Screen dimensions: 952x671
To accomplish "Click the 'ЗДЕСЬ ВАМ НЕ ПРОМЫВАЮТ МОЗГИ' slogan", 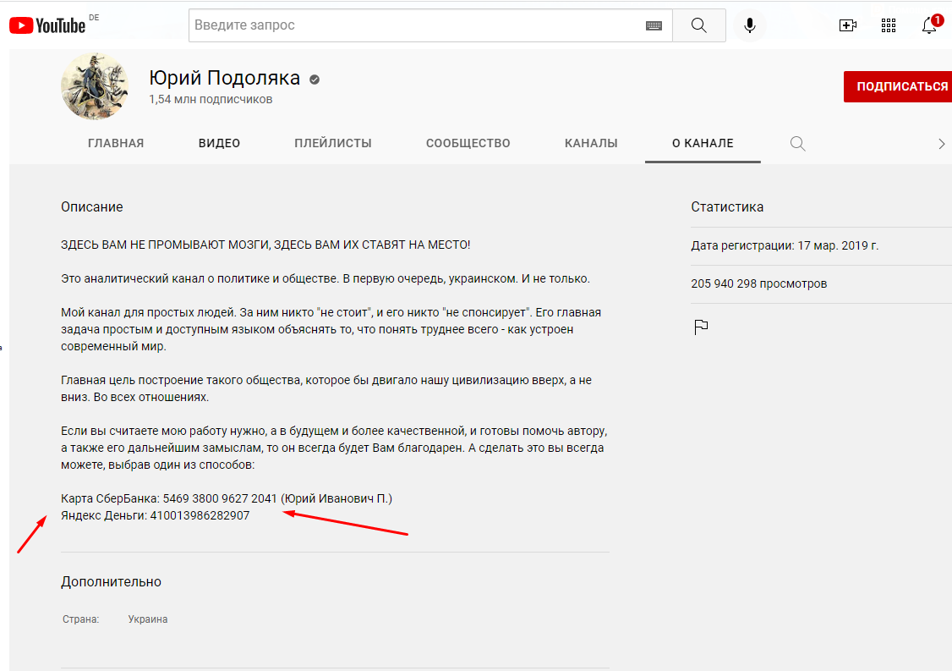I will [265, 245].
